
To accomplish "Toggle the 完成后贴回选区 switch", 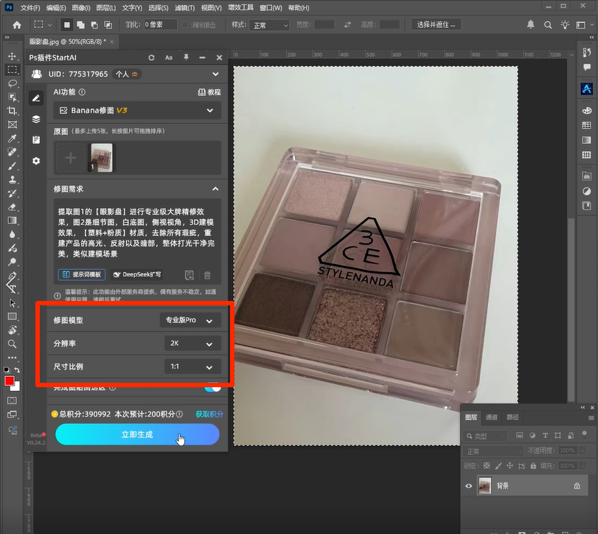I will pos(212,388).
